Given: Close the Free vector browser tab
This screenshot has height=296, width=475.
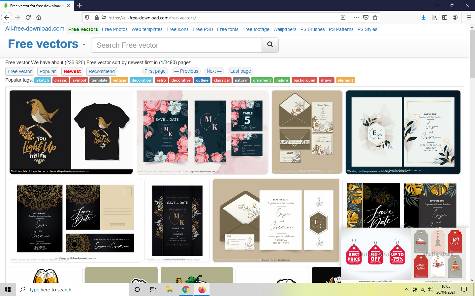Looking at the screenshot, I should pyautogui.click(x=68, y=6).
